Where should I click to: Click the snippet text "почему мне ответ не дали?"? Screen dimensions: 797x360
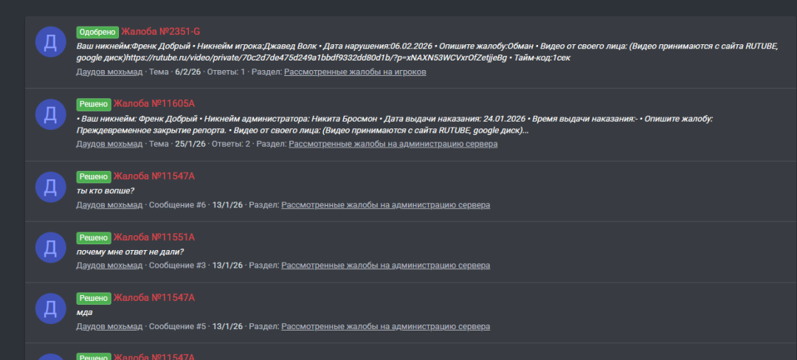pyautogui.click(x=130, y=252)
